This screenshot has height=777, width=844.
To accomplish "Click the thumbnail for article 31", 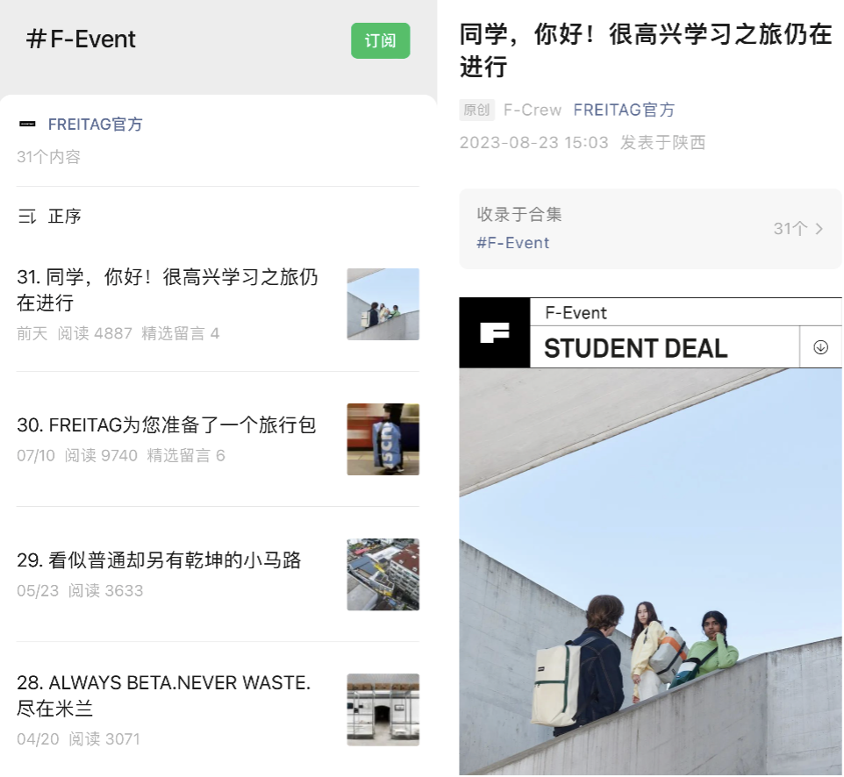I will [383, 304].
